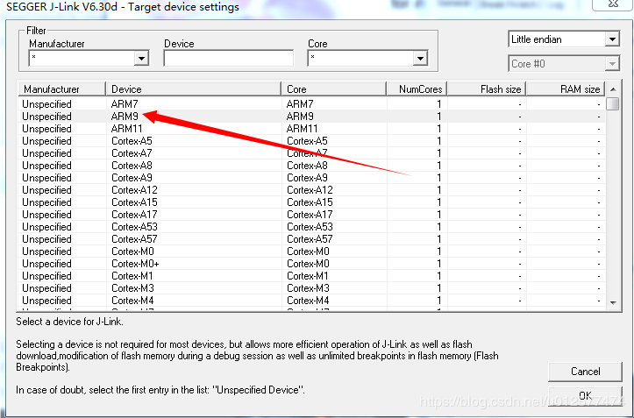Screen dimensions: 634x418
Task: Click the Device filter input field
Action: point(229,59)
